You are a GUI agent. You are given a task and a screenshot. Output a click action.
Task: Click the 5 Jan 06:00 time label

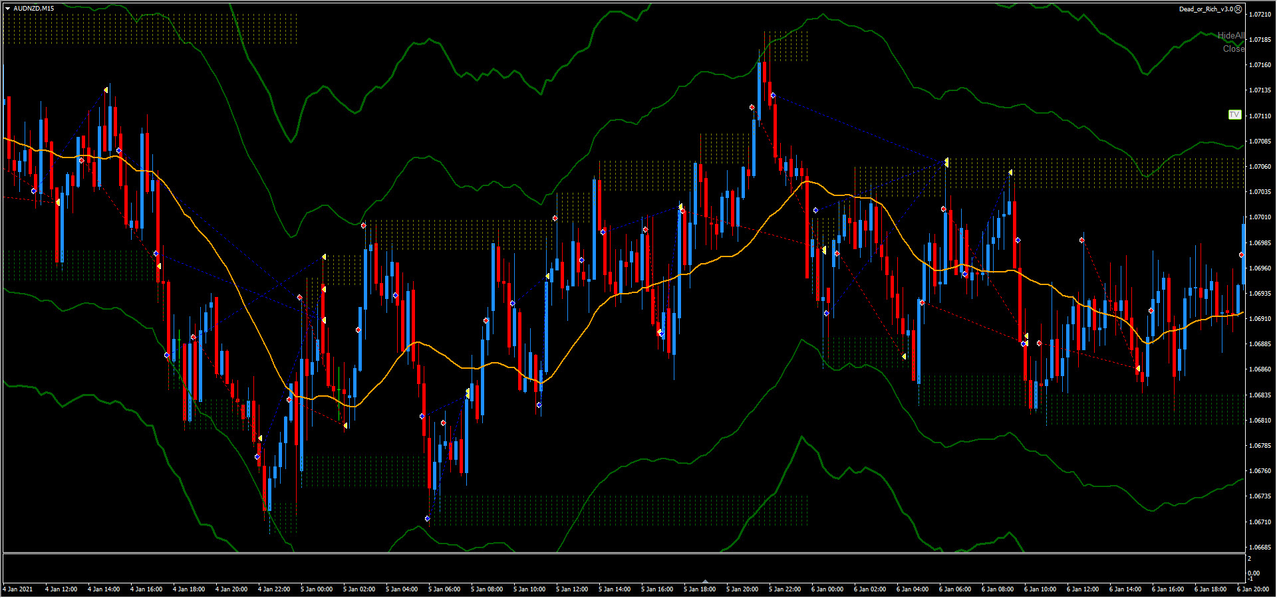coord(444,589)
